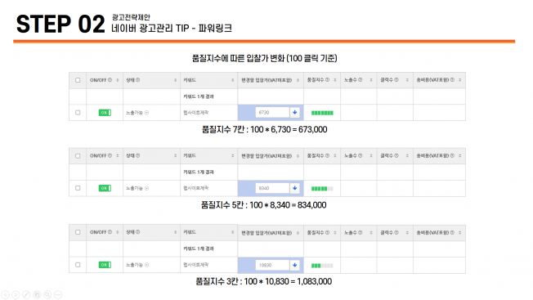The width and height of the screenshot is (533, 300).
Task: Click the 노출가능 status in the 10830 row
Action: click(137, 265)
